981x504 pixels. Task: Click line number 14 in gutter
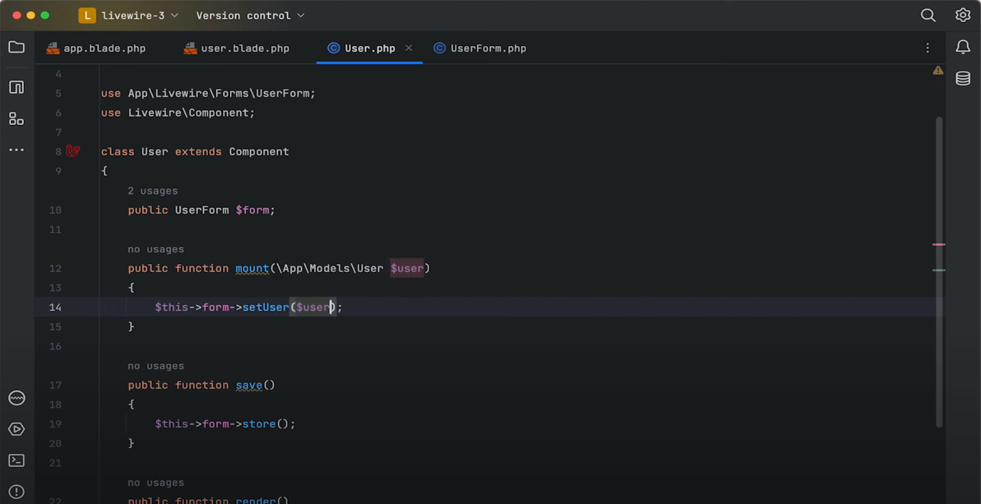[55, 307]
